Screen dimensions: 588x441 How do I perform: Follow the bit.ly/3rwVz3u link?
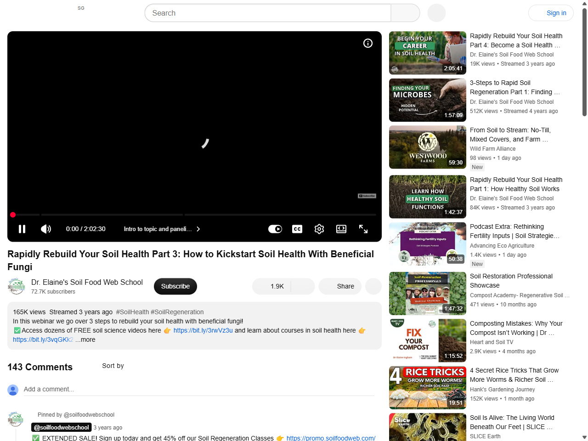pos(203,330)
